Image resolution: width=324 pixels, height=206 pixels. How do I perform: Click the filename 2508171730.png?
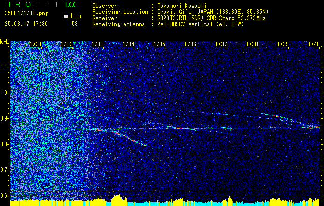coord(26,14)
